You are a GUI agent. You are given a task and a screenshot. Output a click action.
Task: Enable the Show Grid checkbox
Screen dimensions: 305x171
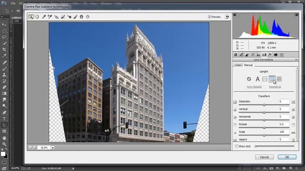[236, 146]
